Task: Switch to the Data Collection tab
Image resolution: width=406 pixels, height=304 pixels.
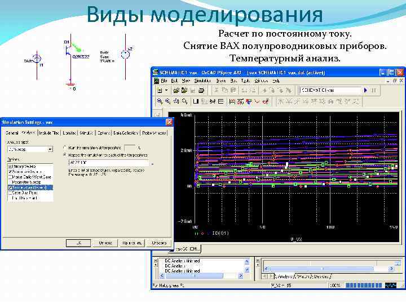Action: click(x=126, y=133)
